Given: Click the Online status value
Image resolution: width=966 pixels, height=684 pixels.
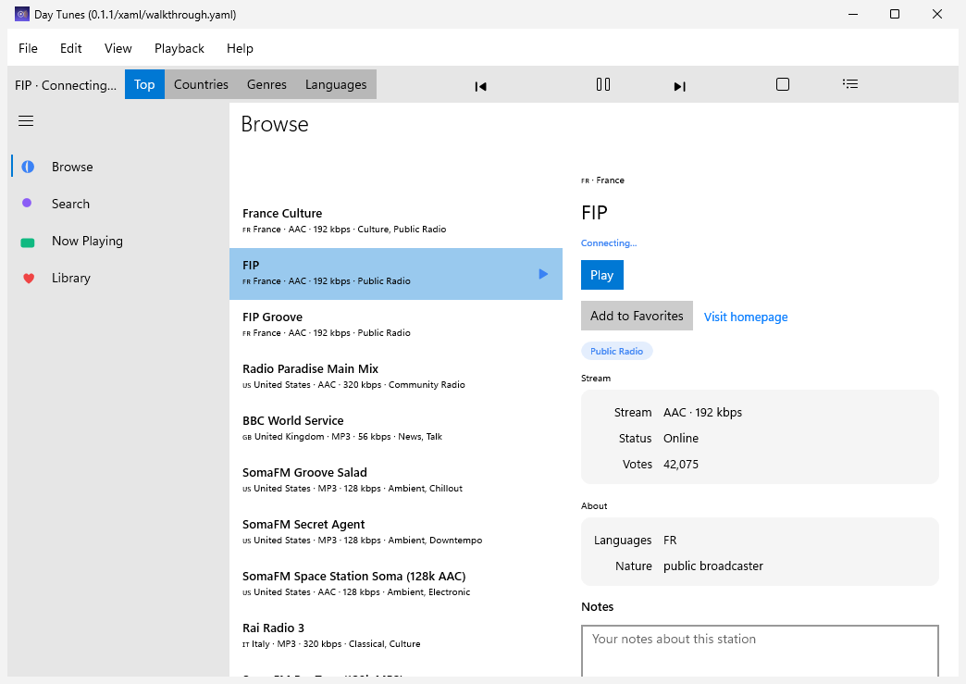Looking at the screenshot, I should (x=681, y=438).
